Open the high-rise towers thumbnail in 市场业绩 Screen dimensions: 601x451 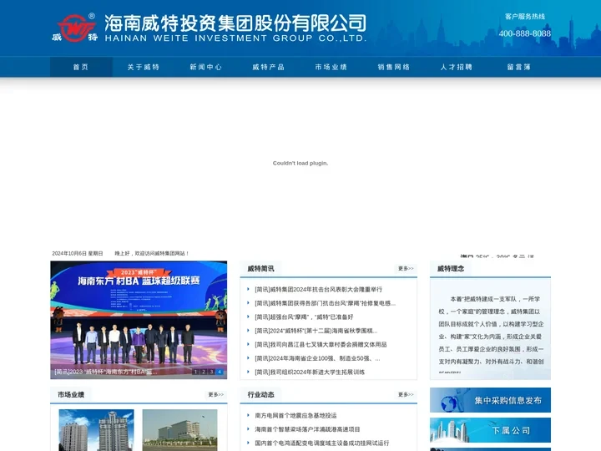click(x=96, y=430)
